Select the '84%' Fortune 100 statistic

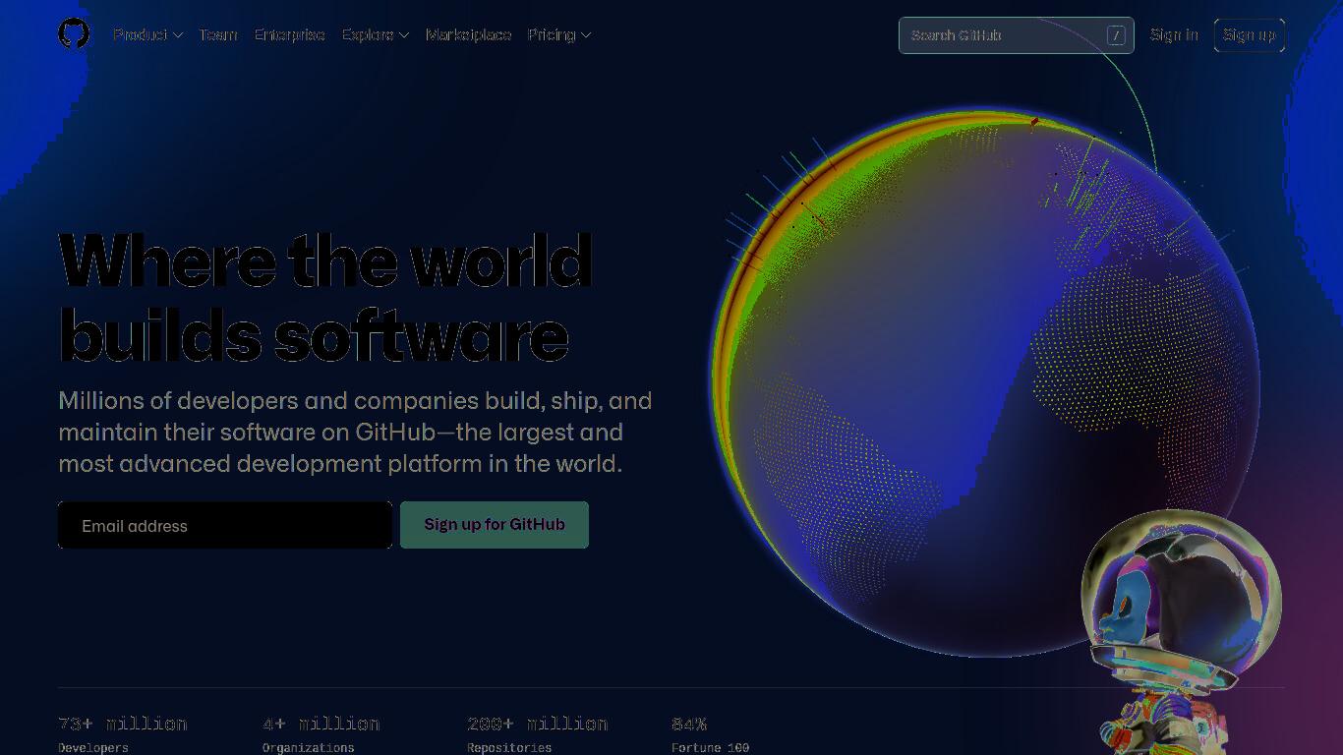pyautogui.click(x=710, y=733)
